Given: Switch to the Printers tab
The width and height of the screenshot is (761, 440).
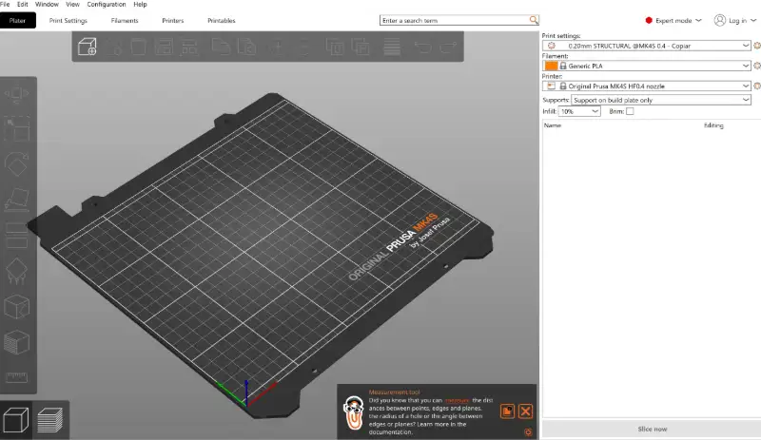Looking at the screenshot, I should tap(173, 20).
